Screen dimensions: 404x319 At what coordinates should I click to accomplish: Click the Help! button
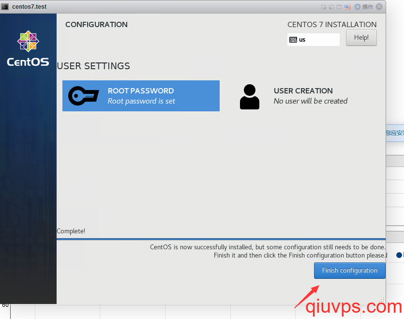[361, 38]
